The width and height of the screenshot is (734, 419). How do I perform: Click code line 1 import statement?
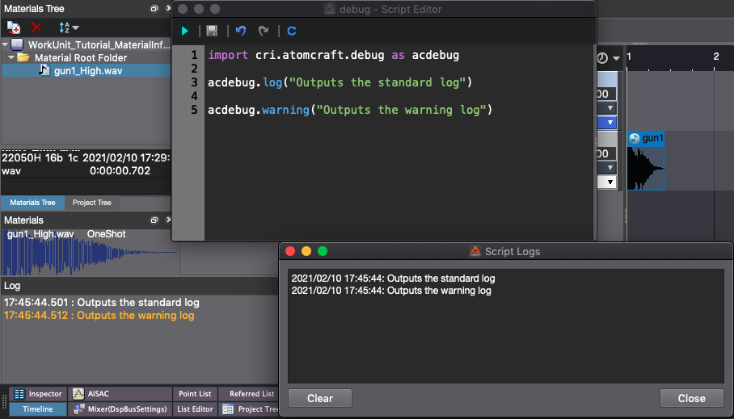[333, 55]
